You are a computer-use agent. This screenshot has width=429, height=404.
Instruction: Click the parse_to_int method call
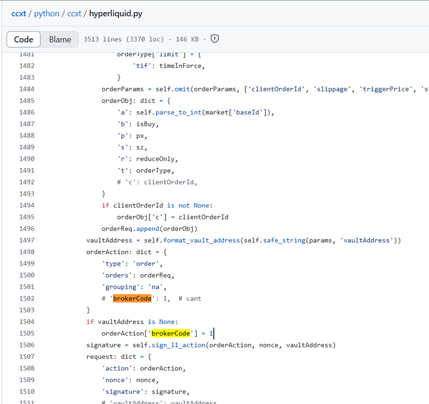[x=160, y=113]
